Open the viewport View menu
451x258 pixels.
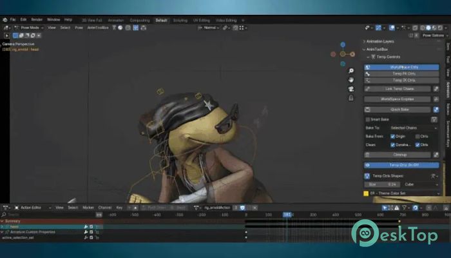pos(52,28)
